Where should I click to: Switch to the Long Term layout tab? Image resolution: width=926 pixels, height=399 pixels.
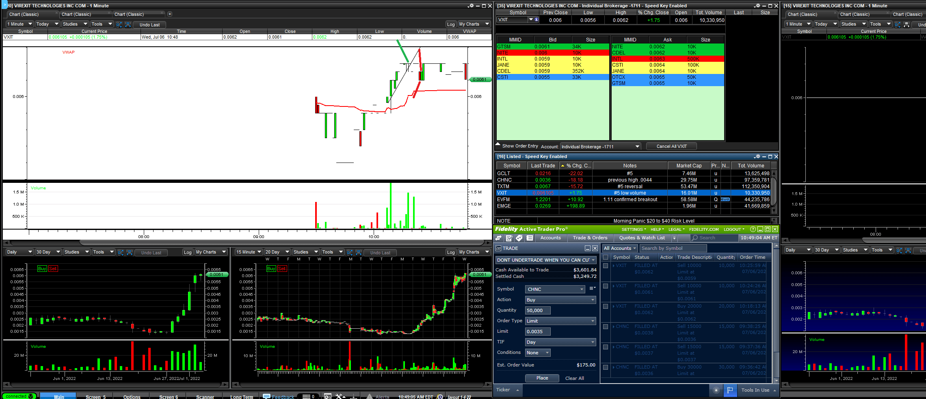click(242, 397)
